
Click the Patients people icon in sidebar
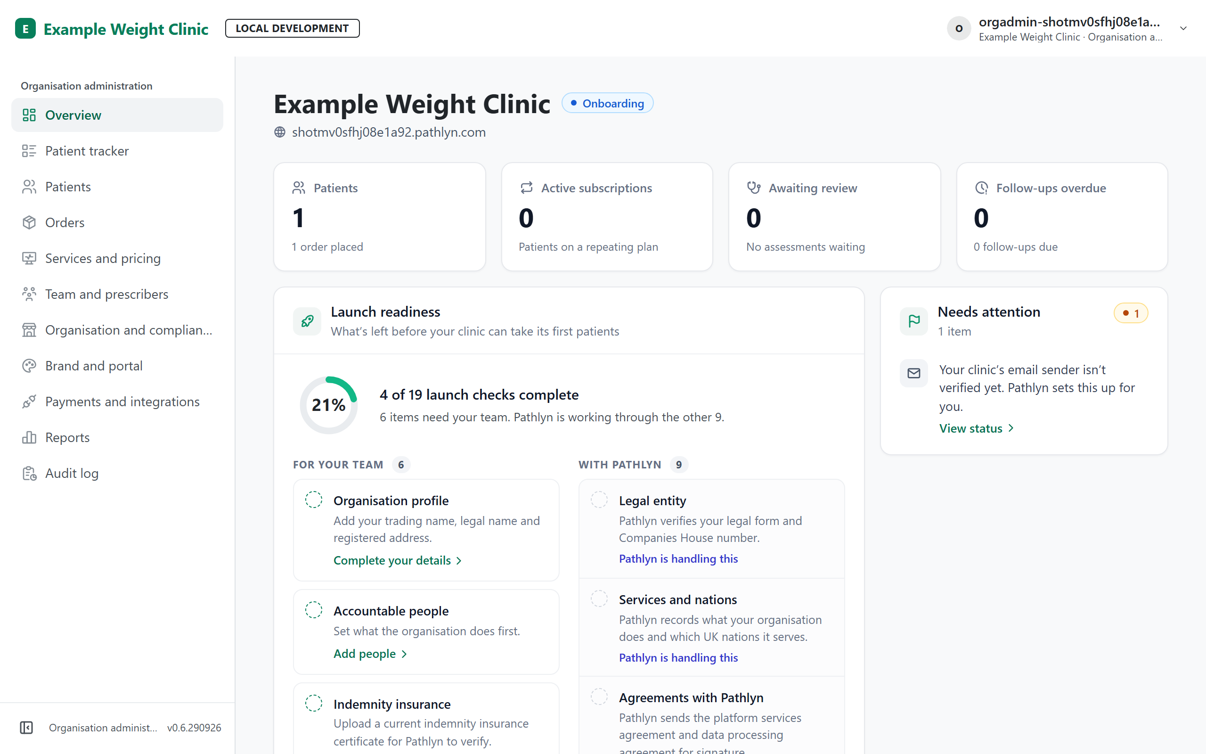coord(29,187)
